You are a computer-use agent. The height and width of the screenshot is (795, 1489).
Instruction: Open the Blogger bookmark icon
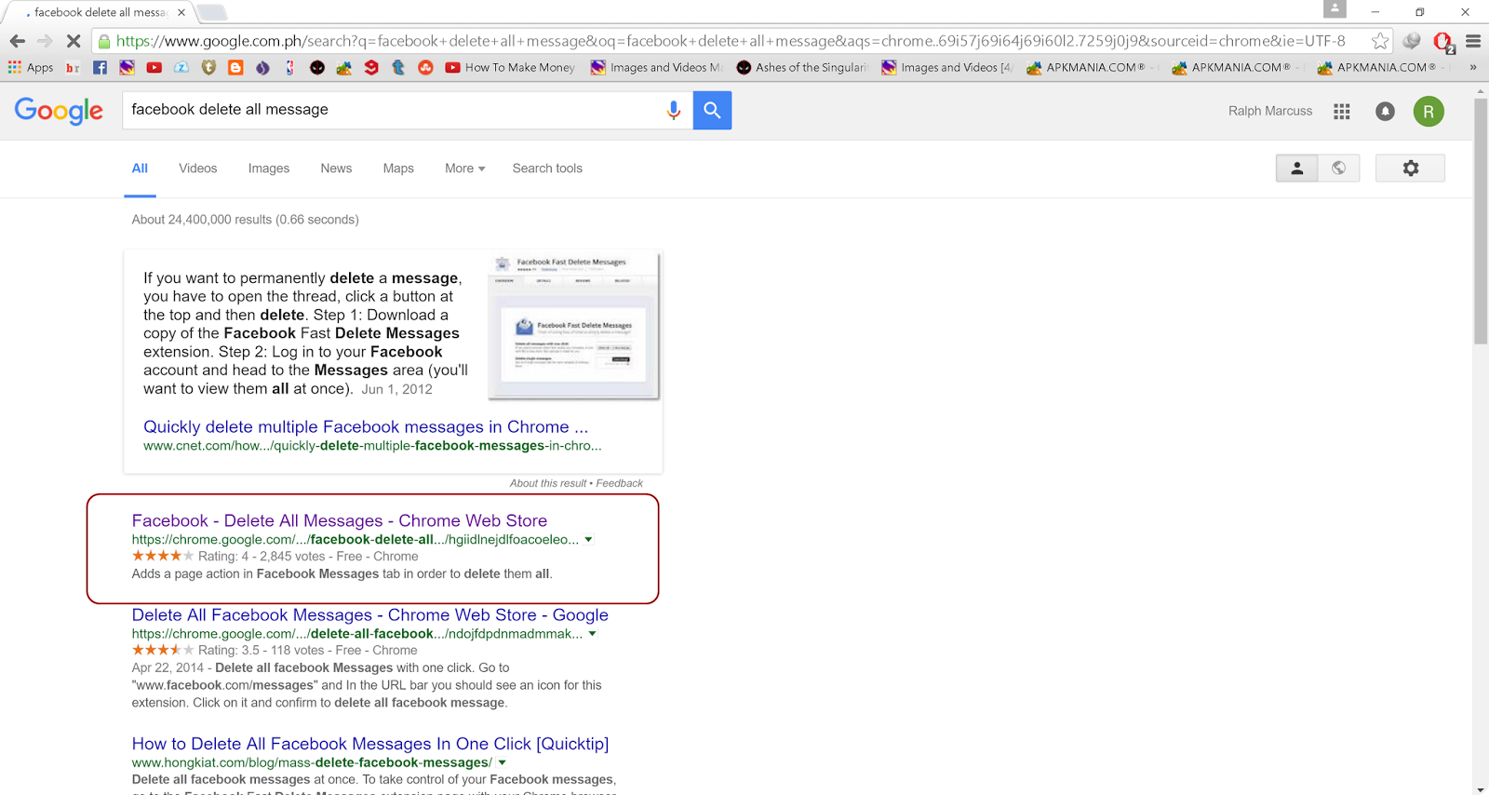235,67
